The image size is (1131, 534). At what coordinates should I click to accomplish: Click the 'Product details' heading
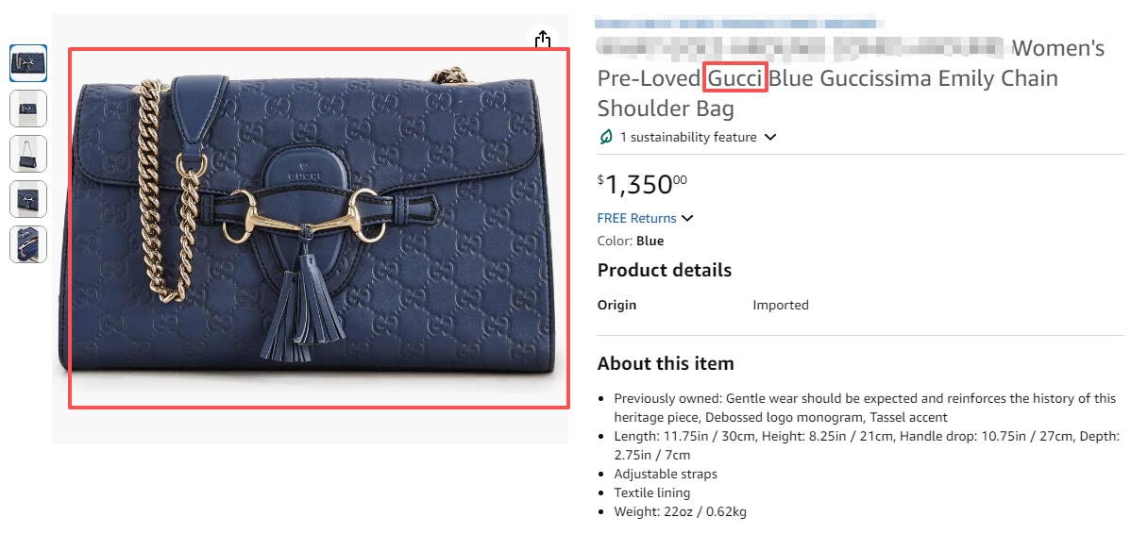tap(665, 270)
